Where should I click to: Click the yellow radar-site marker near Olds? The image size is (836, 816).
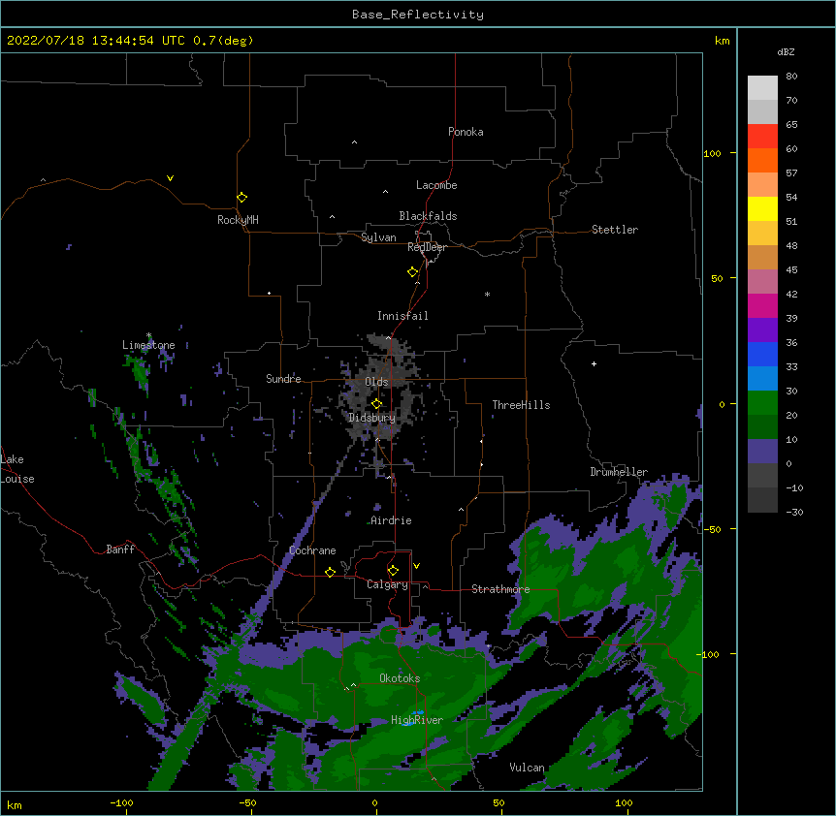coord(376,403)
